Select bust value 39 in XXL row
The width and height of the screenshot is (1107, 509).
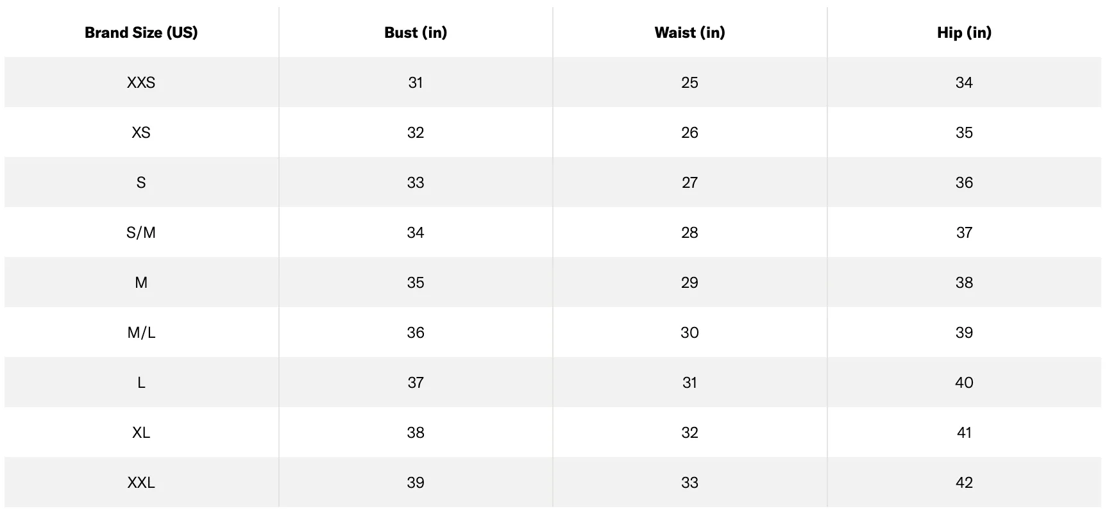coord(416,483)
